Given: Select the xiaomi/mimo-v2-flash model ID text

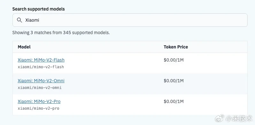Looking at the screenshot, I should click(x=41, y=67).
